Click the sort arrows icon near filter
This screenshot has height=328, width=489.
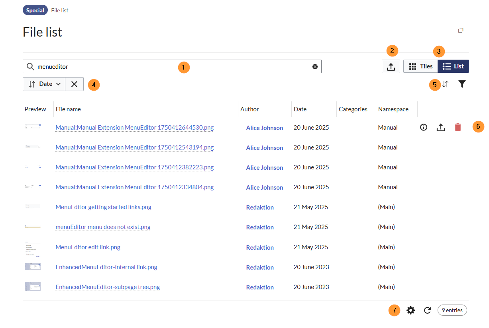click(446, 84)
